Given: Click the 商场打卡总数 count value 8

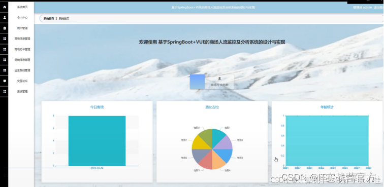Looking at the screenshot, I should [219, 79].
